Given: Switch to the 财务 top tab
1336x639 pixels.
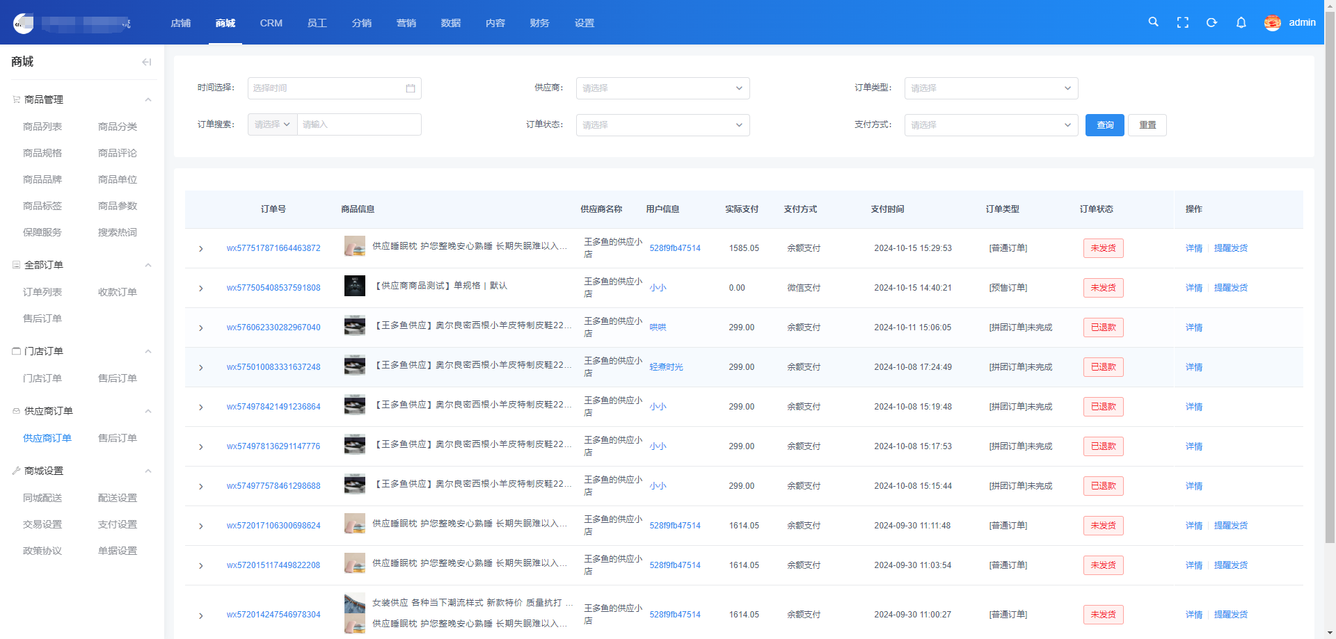Looking at the screenshot, I should click(540, 23).
